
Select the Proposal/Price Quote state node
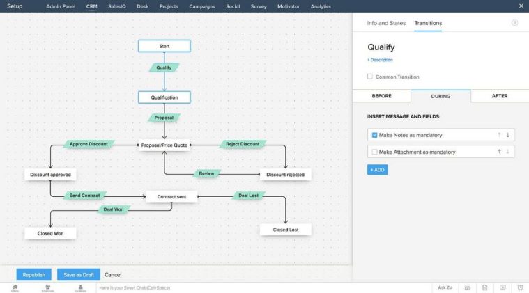164,145
